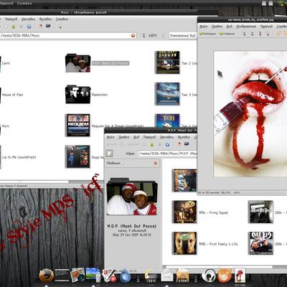Click the rotate icon at image viewer toolbar right
The image size is (287, 287).
(x=278, y=33)
